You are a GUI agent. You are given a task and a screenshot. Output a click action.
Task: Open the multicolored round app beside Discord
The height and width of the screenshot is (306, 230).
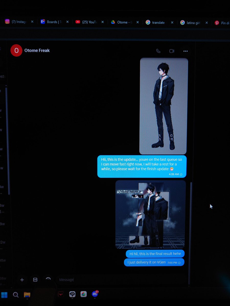tap(84, 294)
